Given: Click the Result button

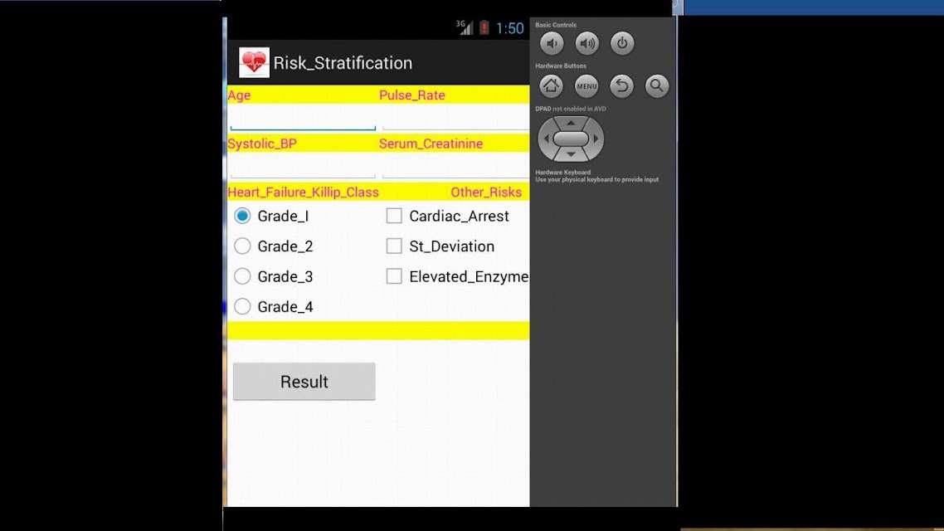Looking at the screenshot, I should pyautogui.click(x=304, y=381).
